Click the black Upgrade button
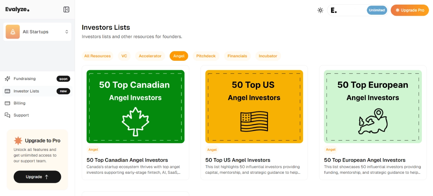Viewport: 433px width, 196px height. tap(37, 177)
